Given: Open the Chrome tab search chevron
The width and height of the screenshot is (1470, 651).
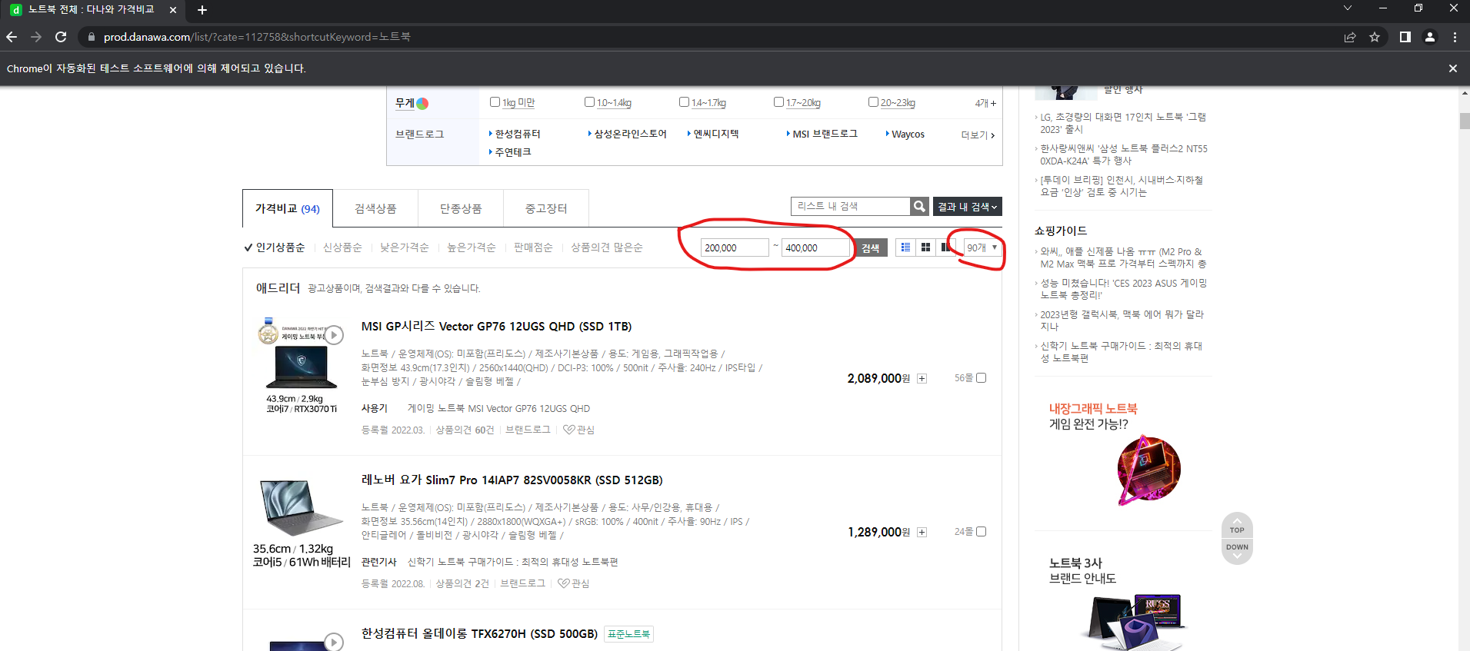Looking at the screenshot, I should coord(1348,8).
